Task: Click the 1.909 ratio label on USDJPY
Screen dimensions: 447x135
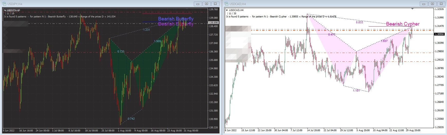Action: pyautogui.click(x=158, y=41)
